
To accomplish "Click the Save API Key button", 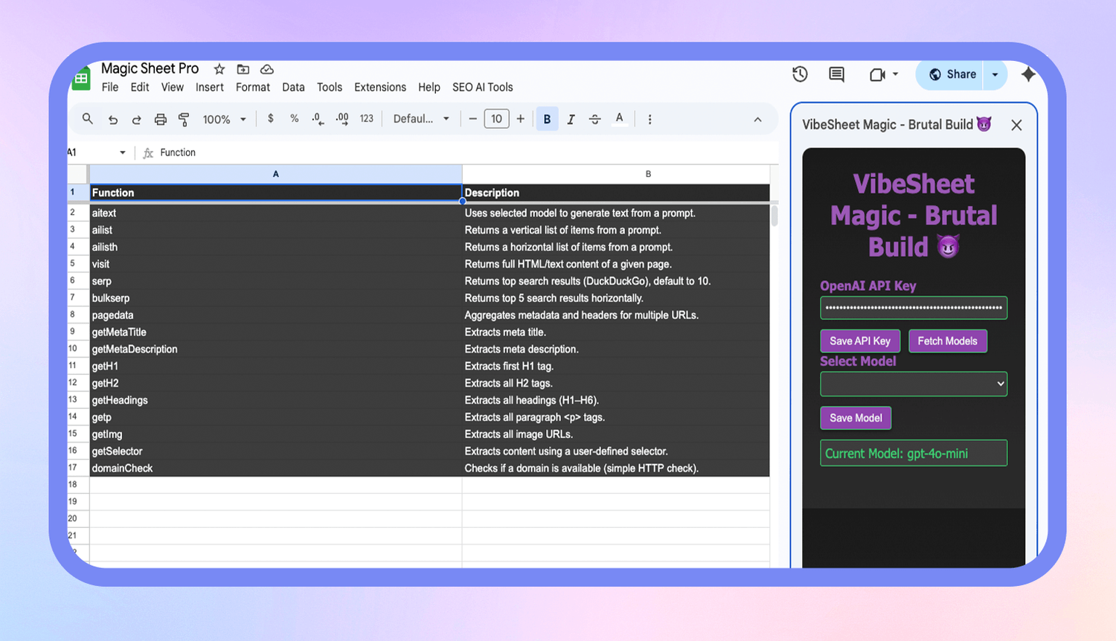I will pyautogui.click(x=860, y=341).
